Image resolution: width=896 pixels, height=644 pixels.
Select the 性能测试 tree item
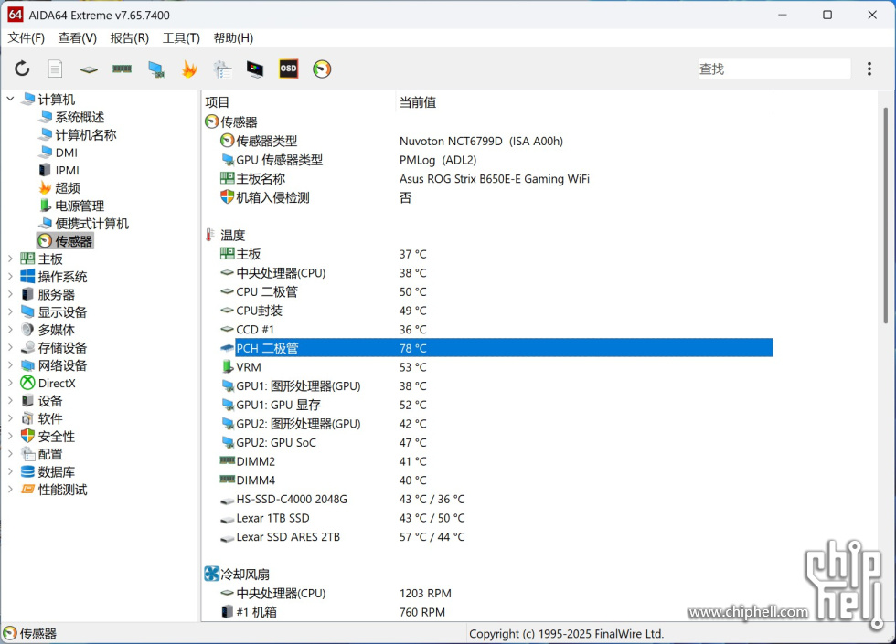[x=54, y=490]
